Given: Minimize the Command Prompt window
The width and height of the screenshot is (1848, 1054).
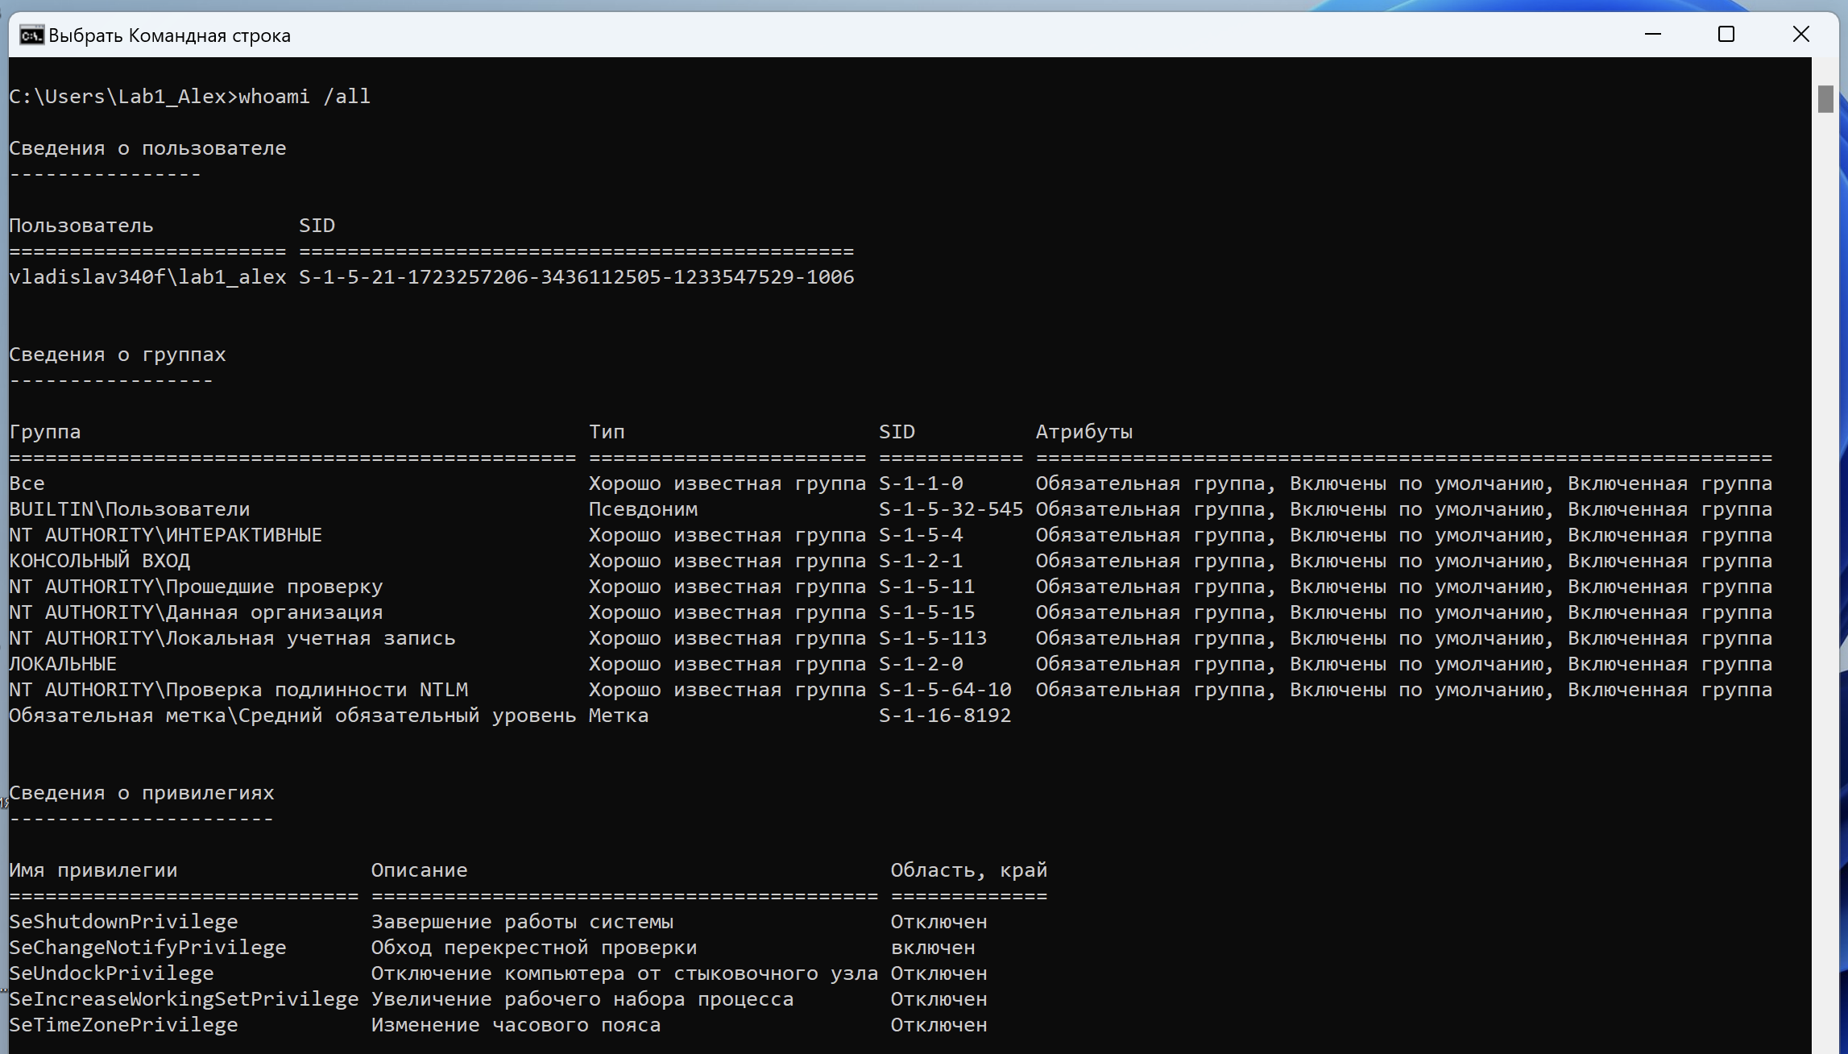Looking at the screenshot, I should point(1652,35).
